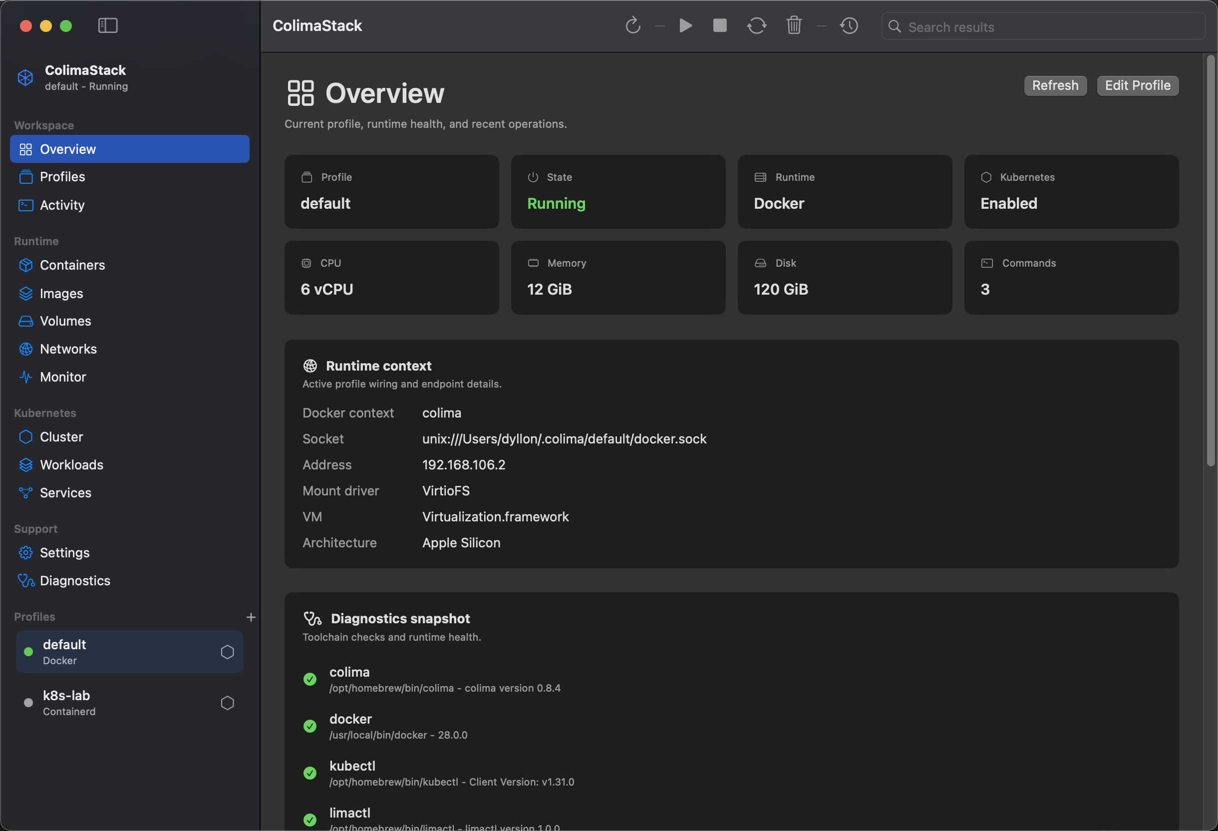This screenshot has height=831, width=1218.
Task: Click the restart arrow toolbar icon
Action: (633, 25)
